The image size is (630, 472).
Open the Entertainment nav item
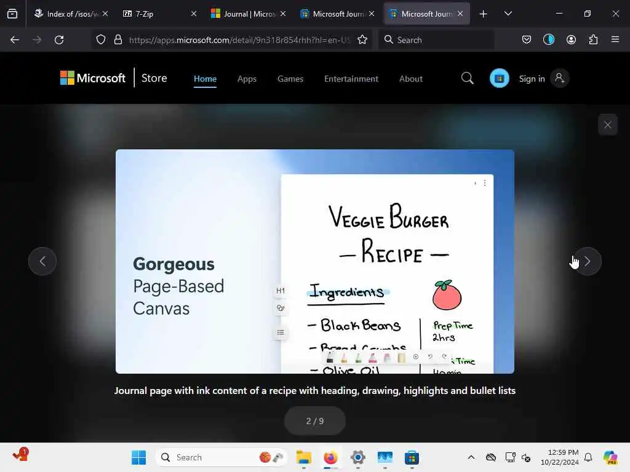click(x=351, y=79)
